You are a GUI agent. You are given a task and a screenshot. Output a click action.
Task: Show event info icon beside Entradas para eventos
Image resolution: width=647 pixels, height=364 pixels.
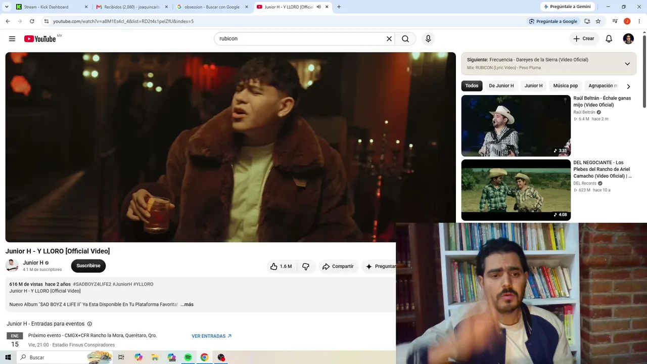click(x=89, y=324)
